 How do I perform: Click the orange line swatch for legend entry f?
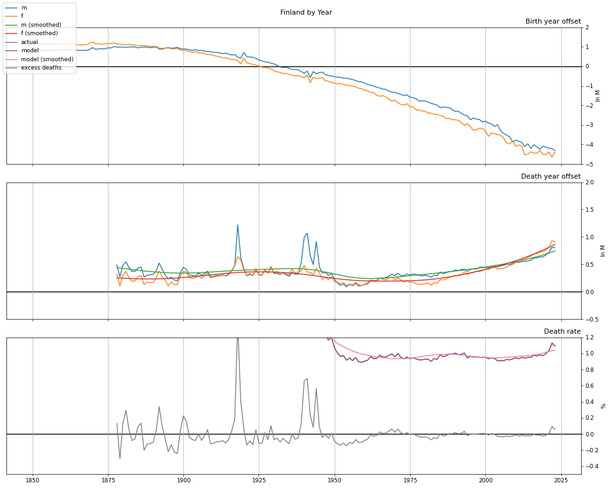(x=11, y=17)
